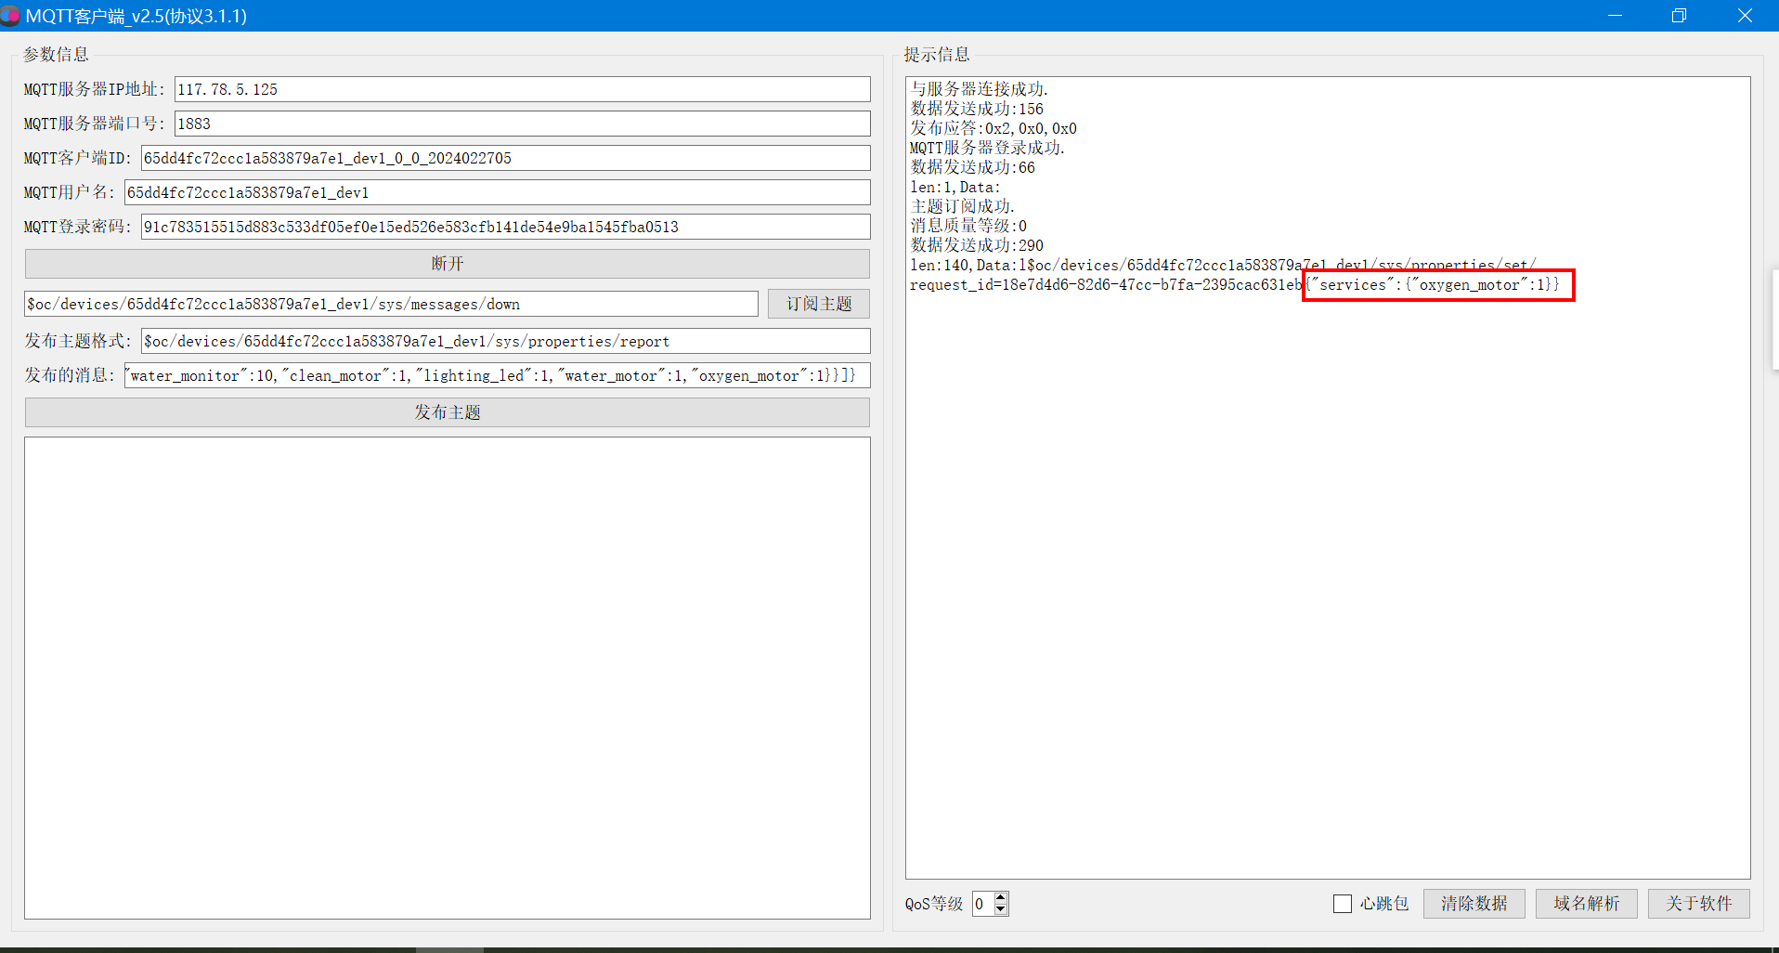The height and width of the screenshot is (953, 1779).
Task: Click the 断开 disconnect button
Action: (448, 264)
